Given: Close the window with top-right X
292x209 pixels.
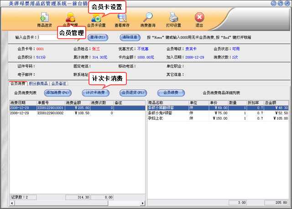Looking at the screenshot, I should coord(286,4).
